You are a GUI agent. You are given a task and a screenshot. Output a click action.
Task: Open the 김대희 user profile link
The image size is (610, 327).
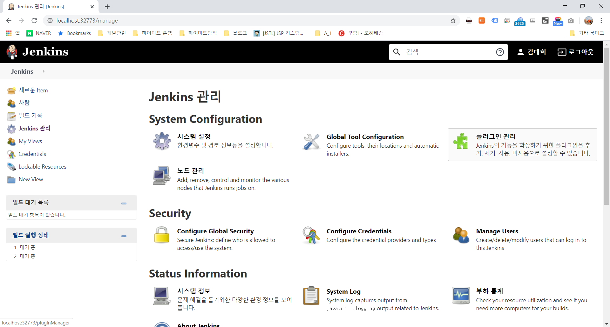point(532,52)
